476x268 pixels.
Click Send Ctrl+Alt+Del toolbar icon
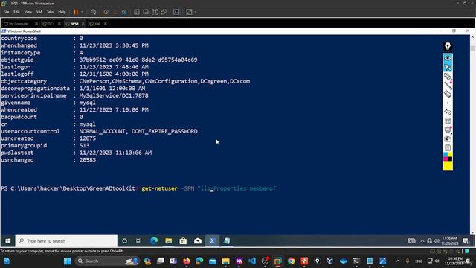click(94, 12)
